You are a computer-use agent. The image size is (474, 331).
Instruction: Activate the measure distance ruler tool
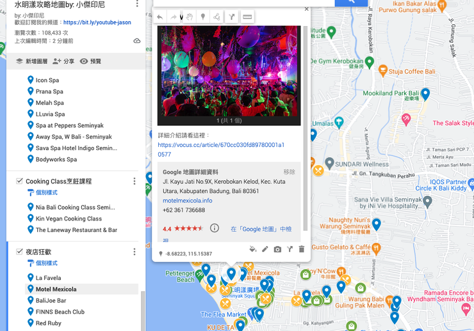click(247, 17)
